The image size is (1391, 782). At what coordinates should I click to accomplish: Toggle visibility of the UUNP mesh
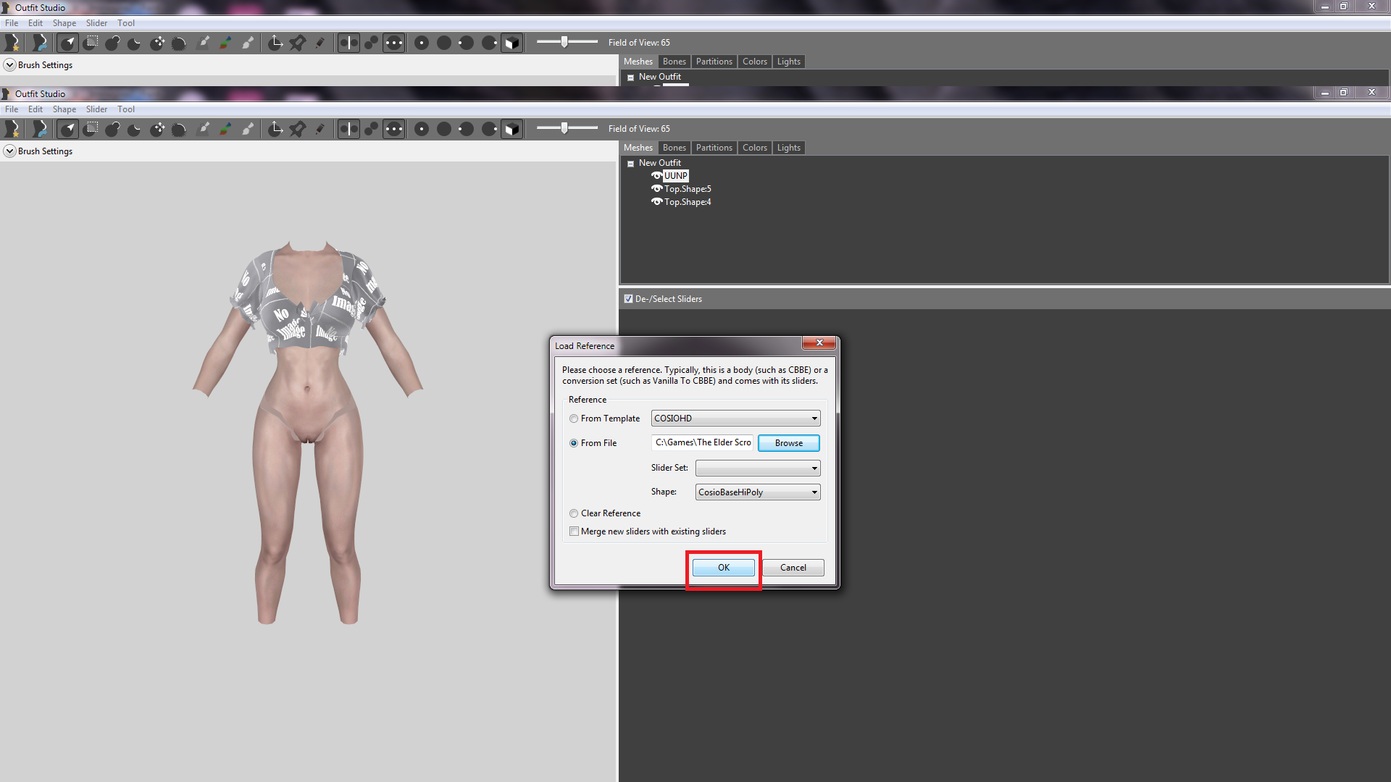(x=656, y=176)
